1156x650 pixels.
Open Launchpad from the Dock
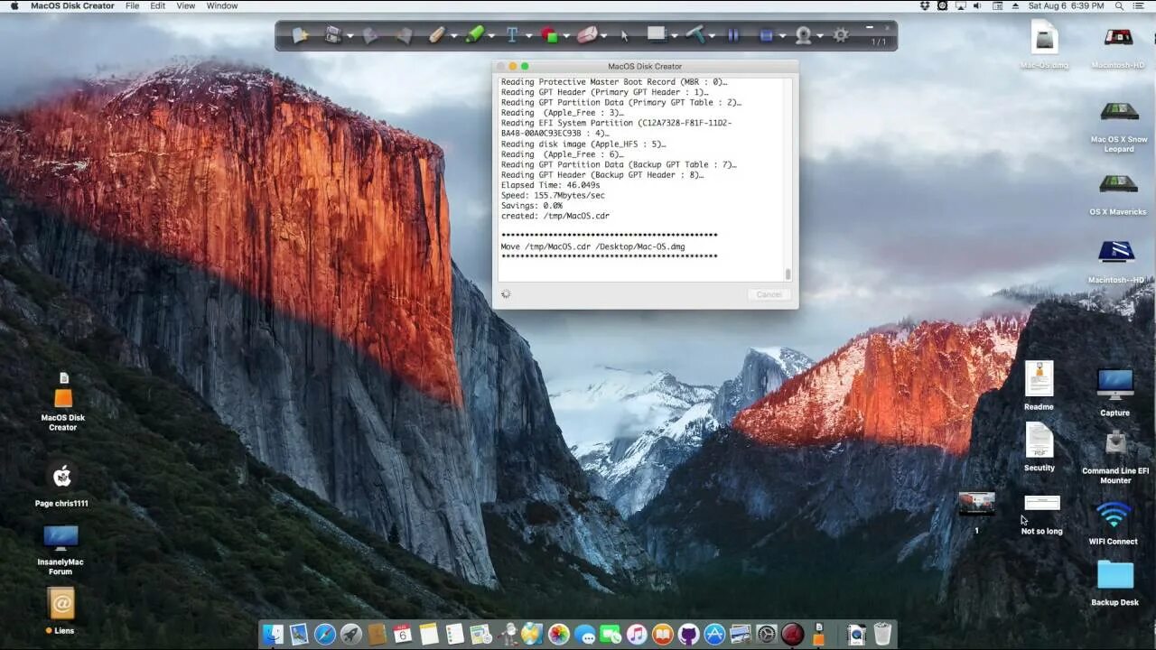[351, 634]
